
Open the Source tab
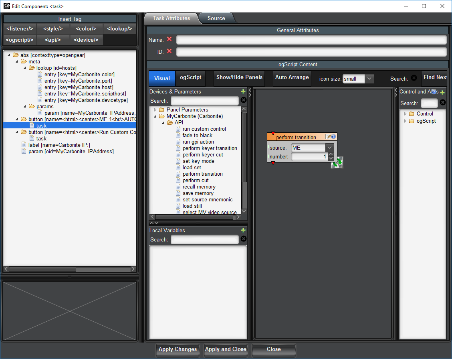pyautogui.click(x=216, y=18)
